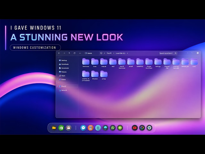
Task: Open YouTube from the dock
Action: pyautogui.click(x=135, y=128)
